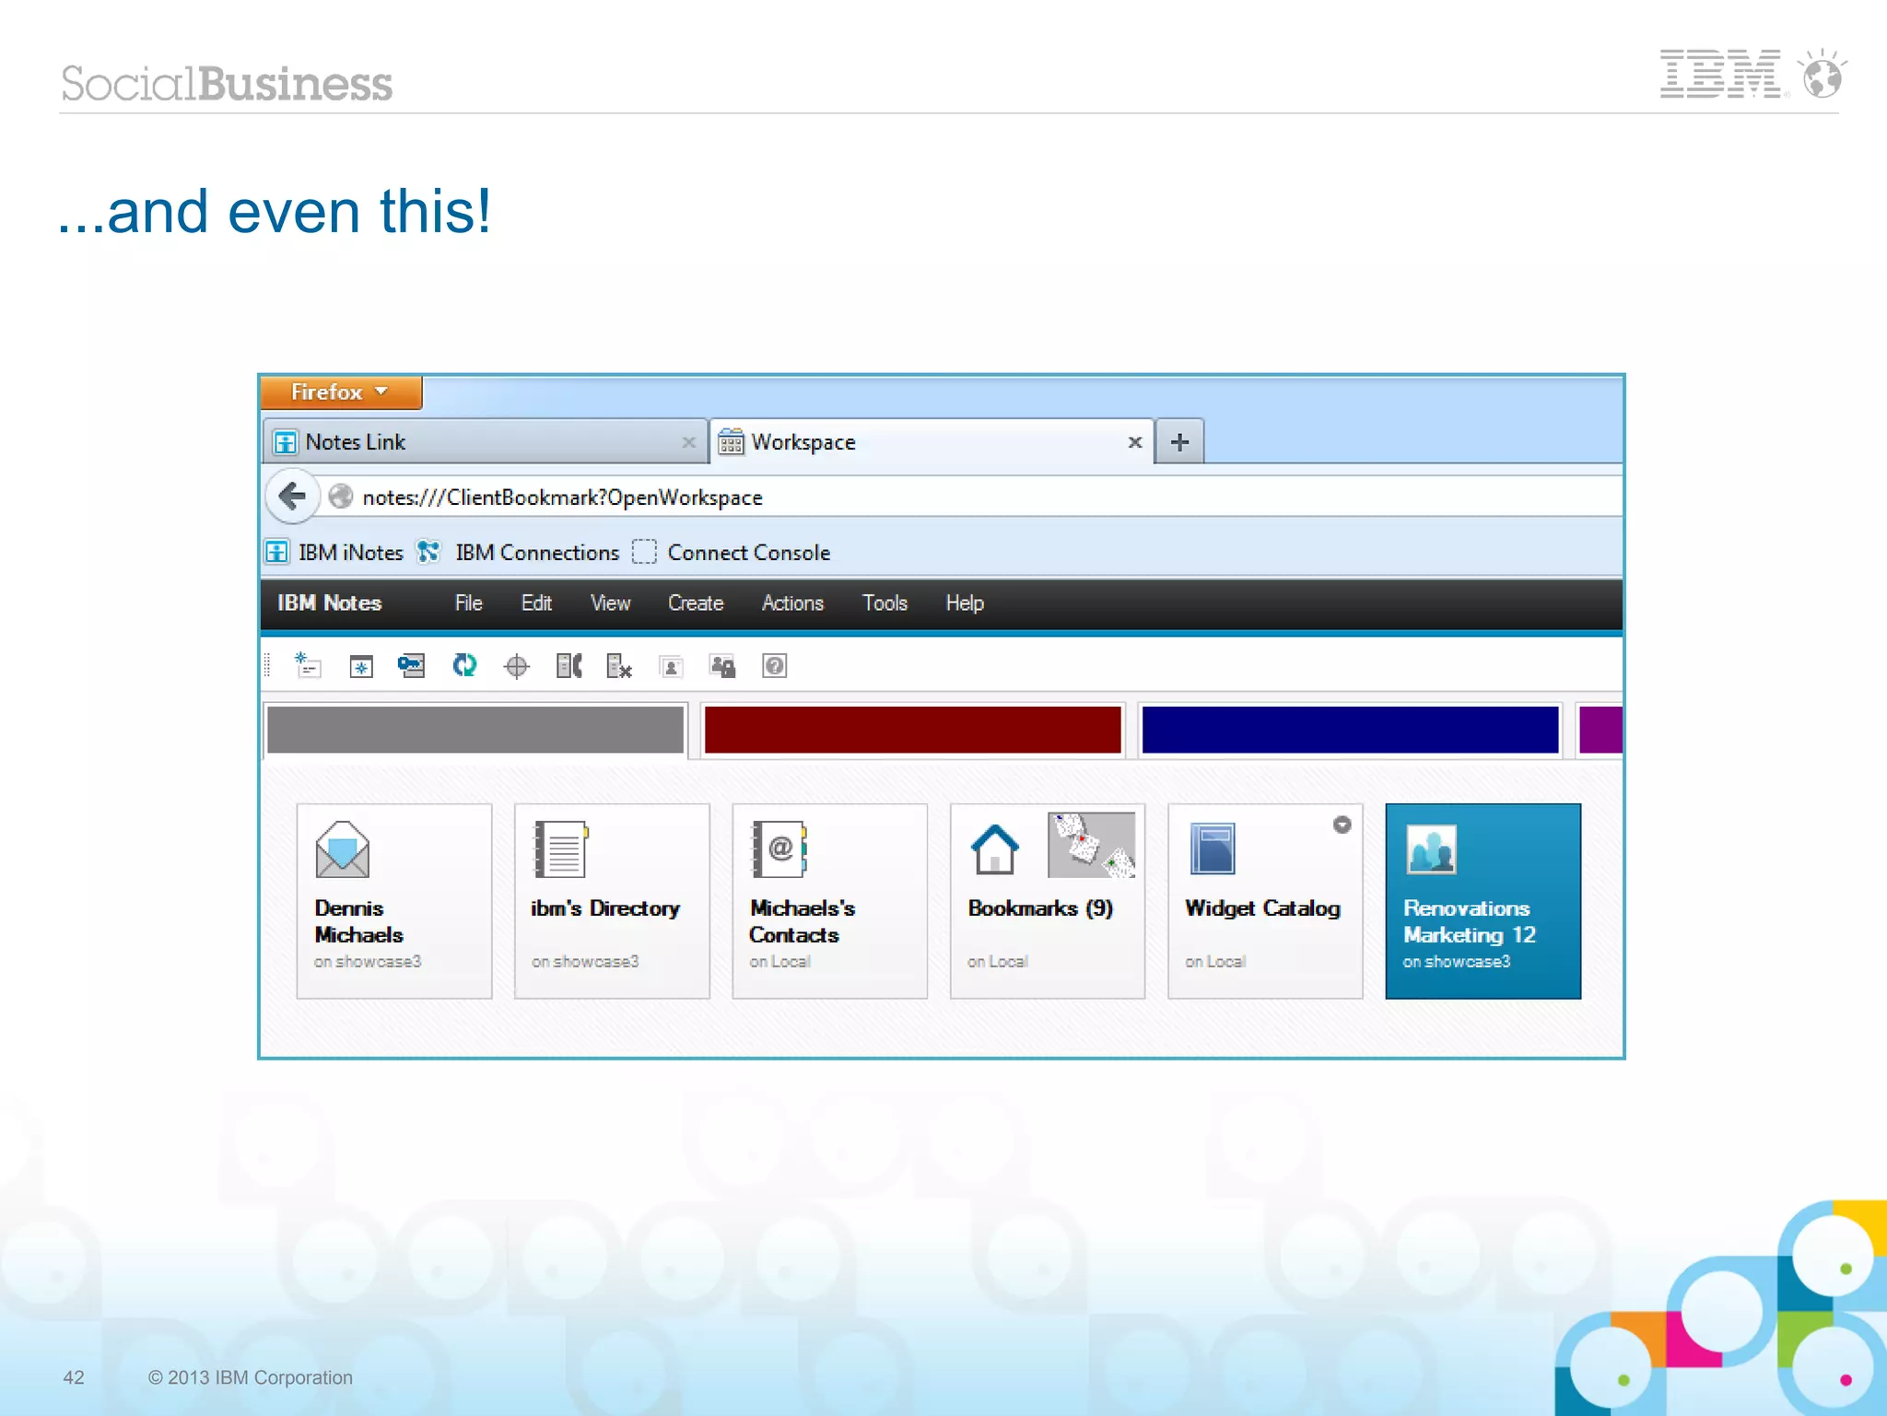This screenshot has height=1416, width=1887.
Task: Open the Create menu
Action: [696, 603]
